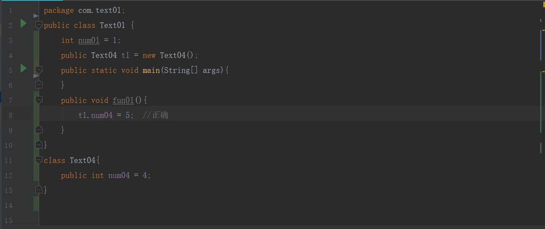Collapse the main method fold marker
Screen dimensions: 545x229
(39, 69)
